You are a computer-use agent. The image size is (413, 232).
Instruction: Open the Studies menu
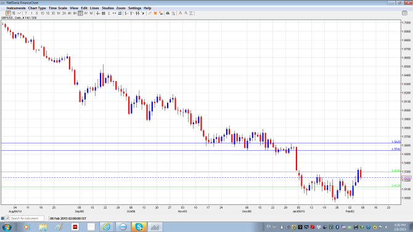pos(108,8)
